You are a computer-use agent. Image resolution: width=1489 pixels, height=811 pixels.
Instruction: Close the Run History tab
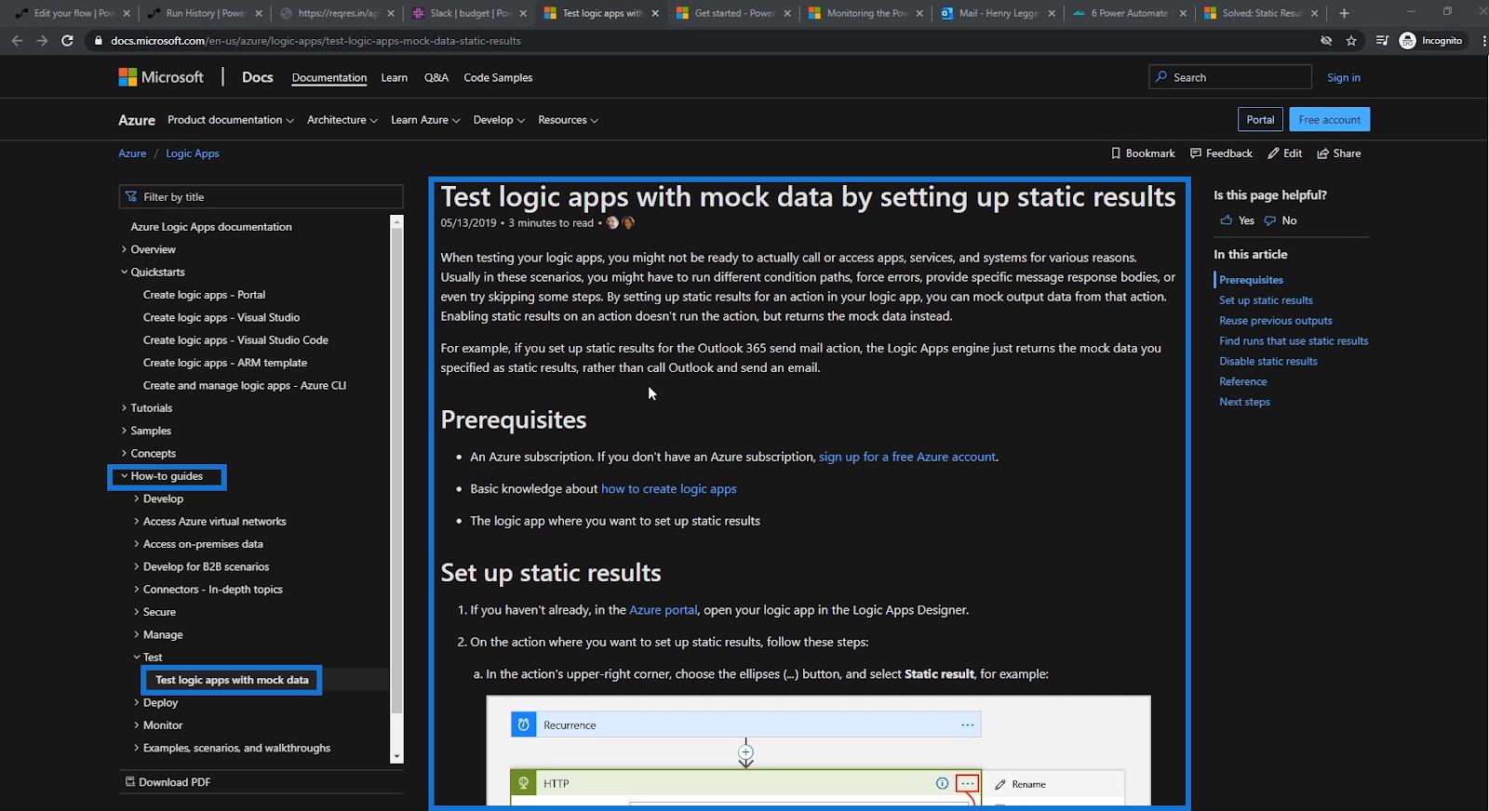259,13
